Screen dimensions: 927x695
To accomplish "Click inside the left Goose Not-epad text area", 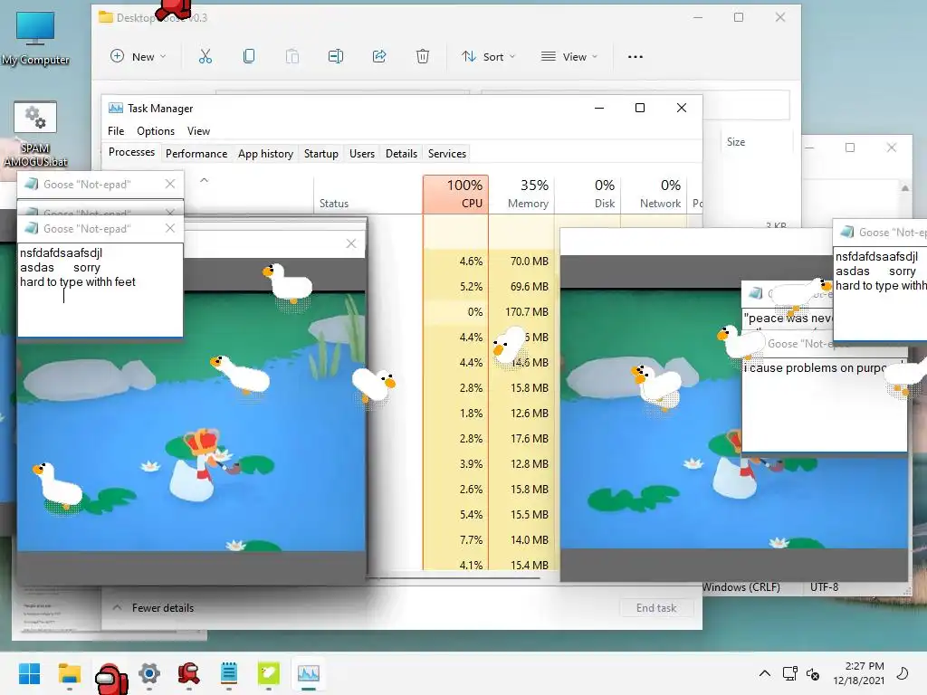I will coord(100,290).
